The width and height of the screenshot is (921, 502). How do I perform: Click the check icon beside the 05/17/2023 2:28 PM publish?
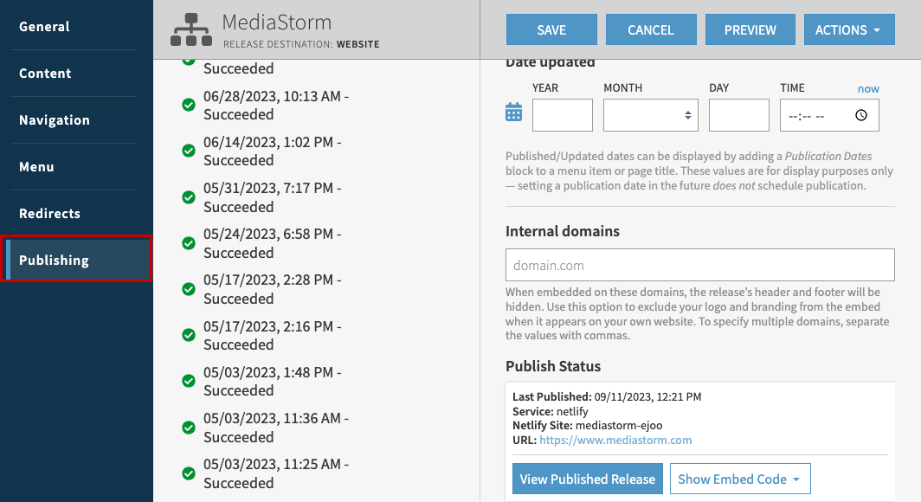[x=188, y=289]
